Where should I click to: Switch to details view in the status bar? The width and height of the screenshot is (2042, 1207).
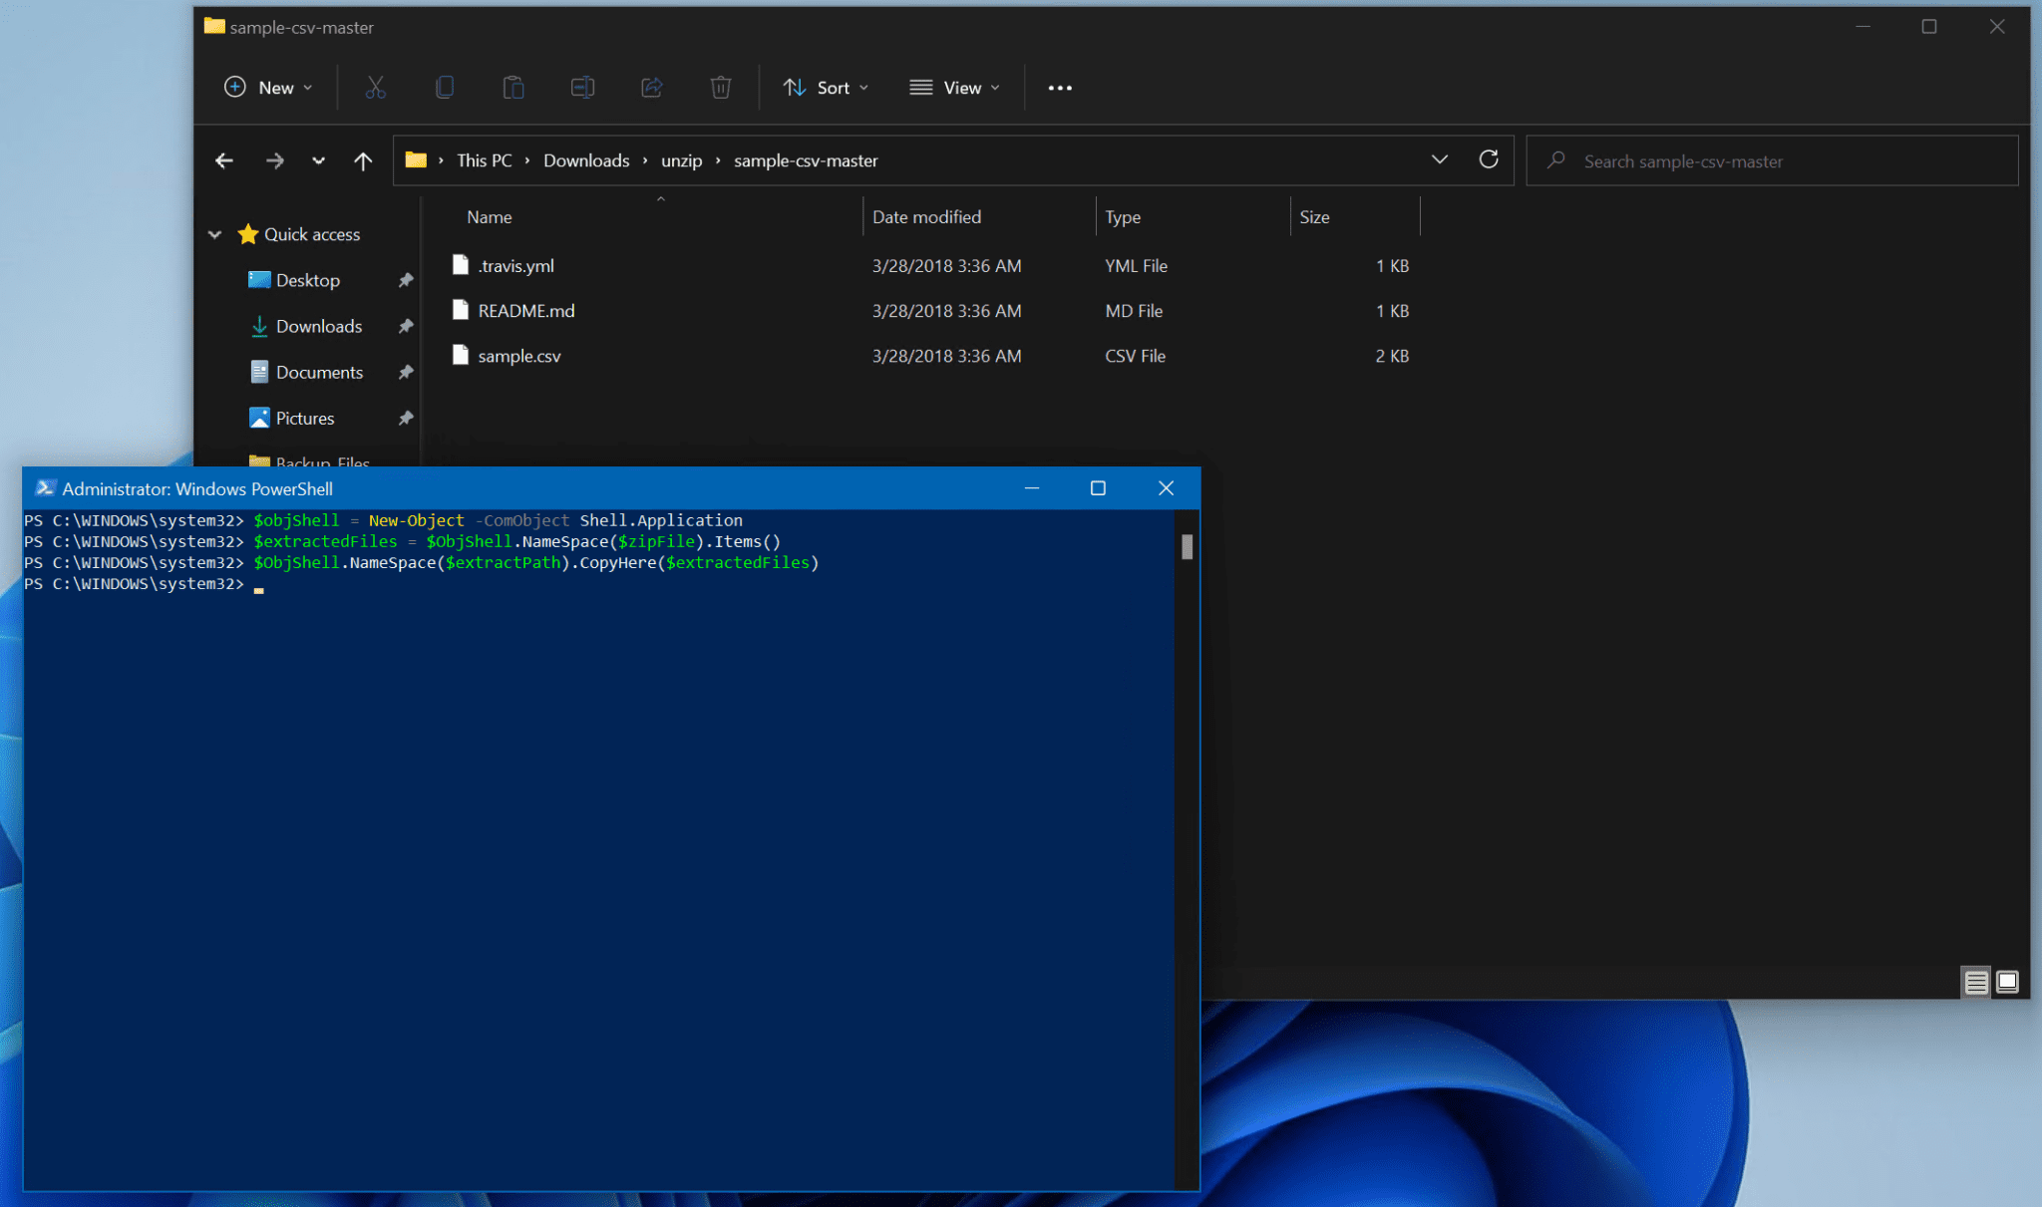[x=1975, y=982]
